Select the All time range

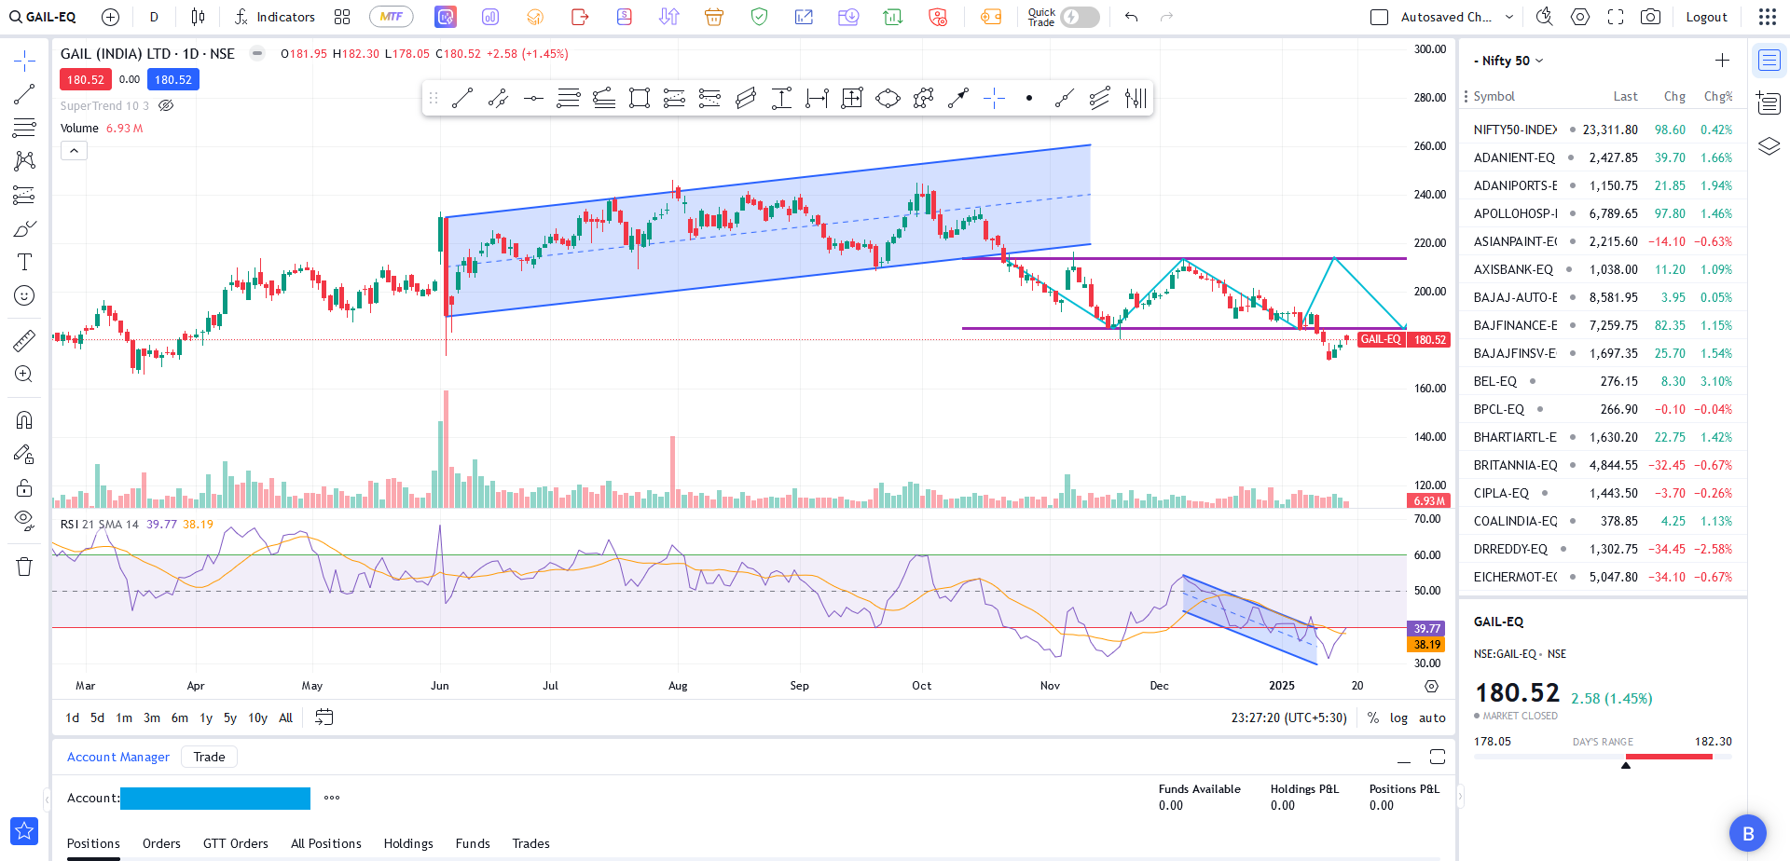[286, 717]
